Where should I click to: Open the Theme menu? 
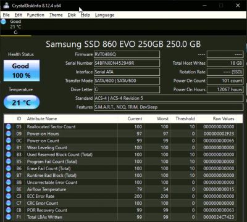pyautogui.click(x=56, y=15)
